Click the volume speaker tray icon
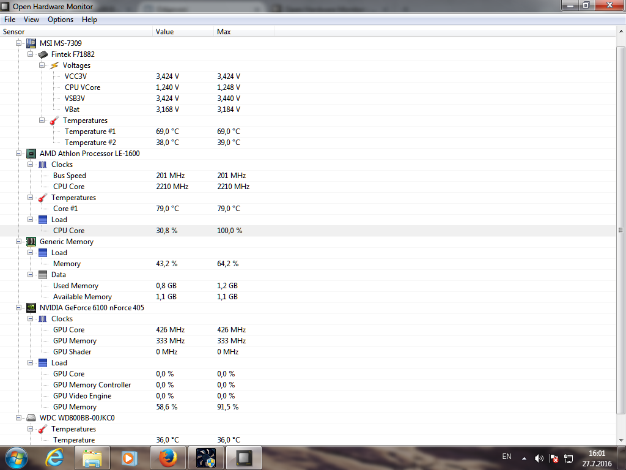Image resolution: width=626 pixels, height=470 pixels. click(539, 458)
